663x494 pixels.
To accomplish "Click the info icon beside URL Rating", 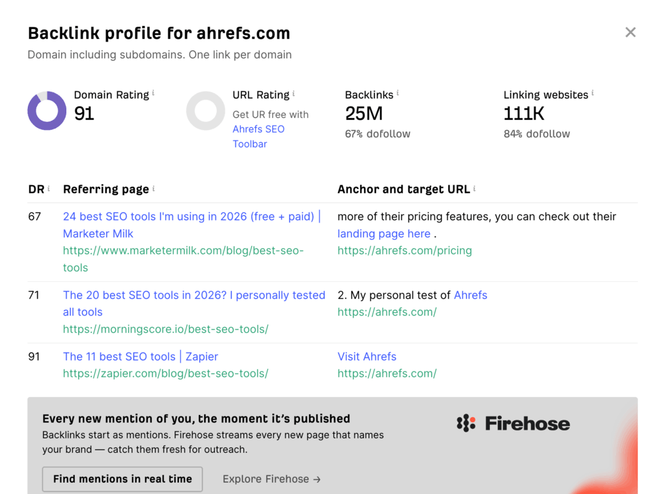I will tap(294, 93).
